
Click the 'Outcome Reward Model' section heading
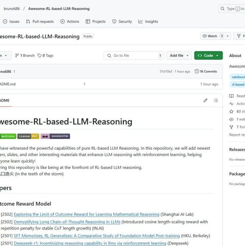25,204
